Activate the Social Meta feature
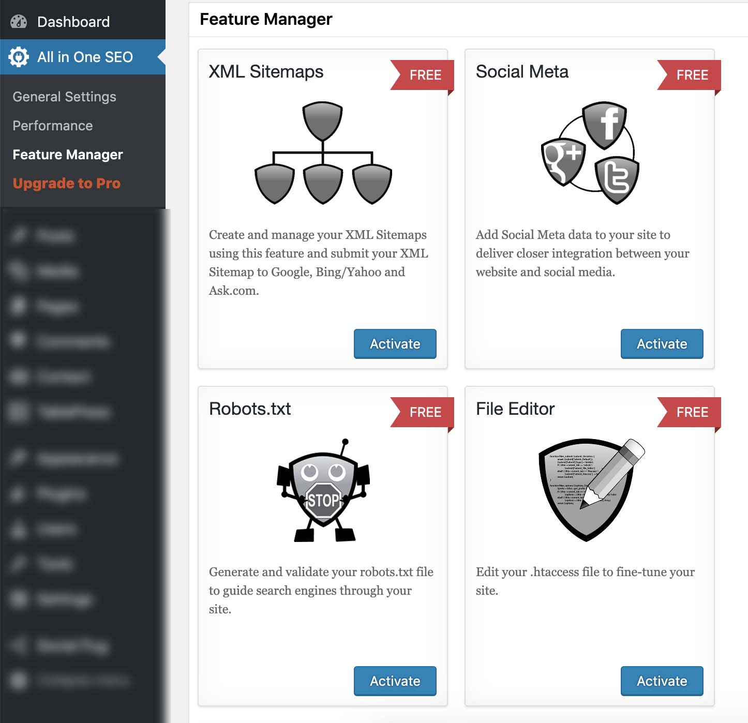 click(662, 344)
